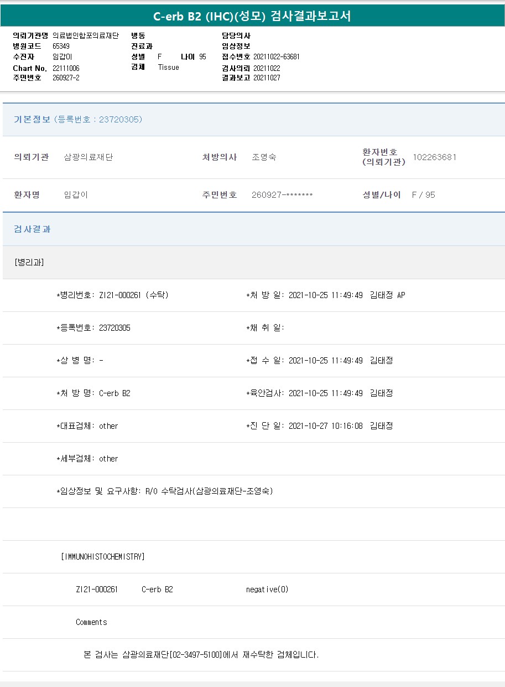Click the Chart No. value 22111006

click(66, 68)
